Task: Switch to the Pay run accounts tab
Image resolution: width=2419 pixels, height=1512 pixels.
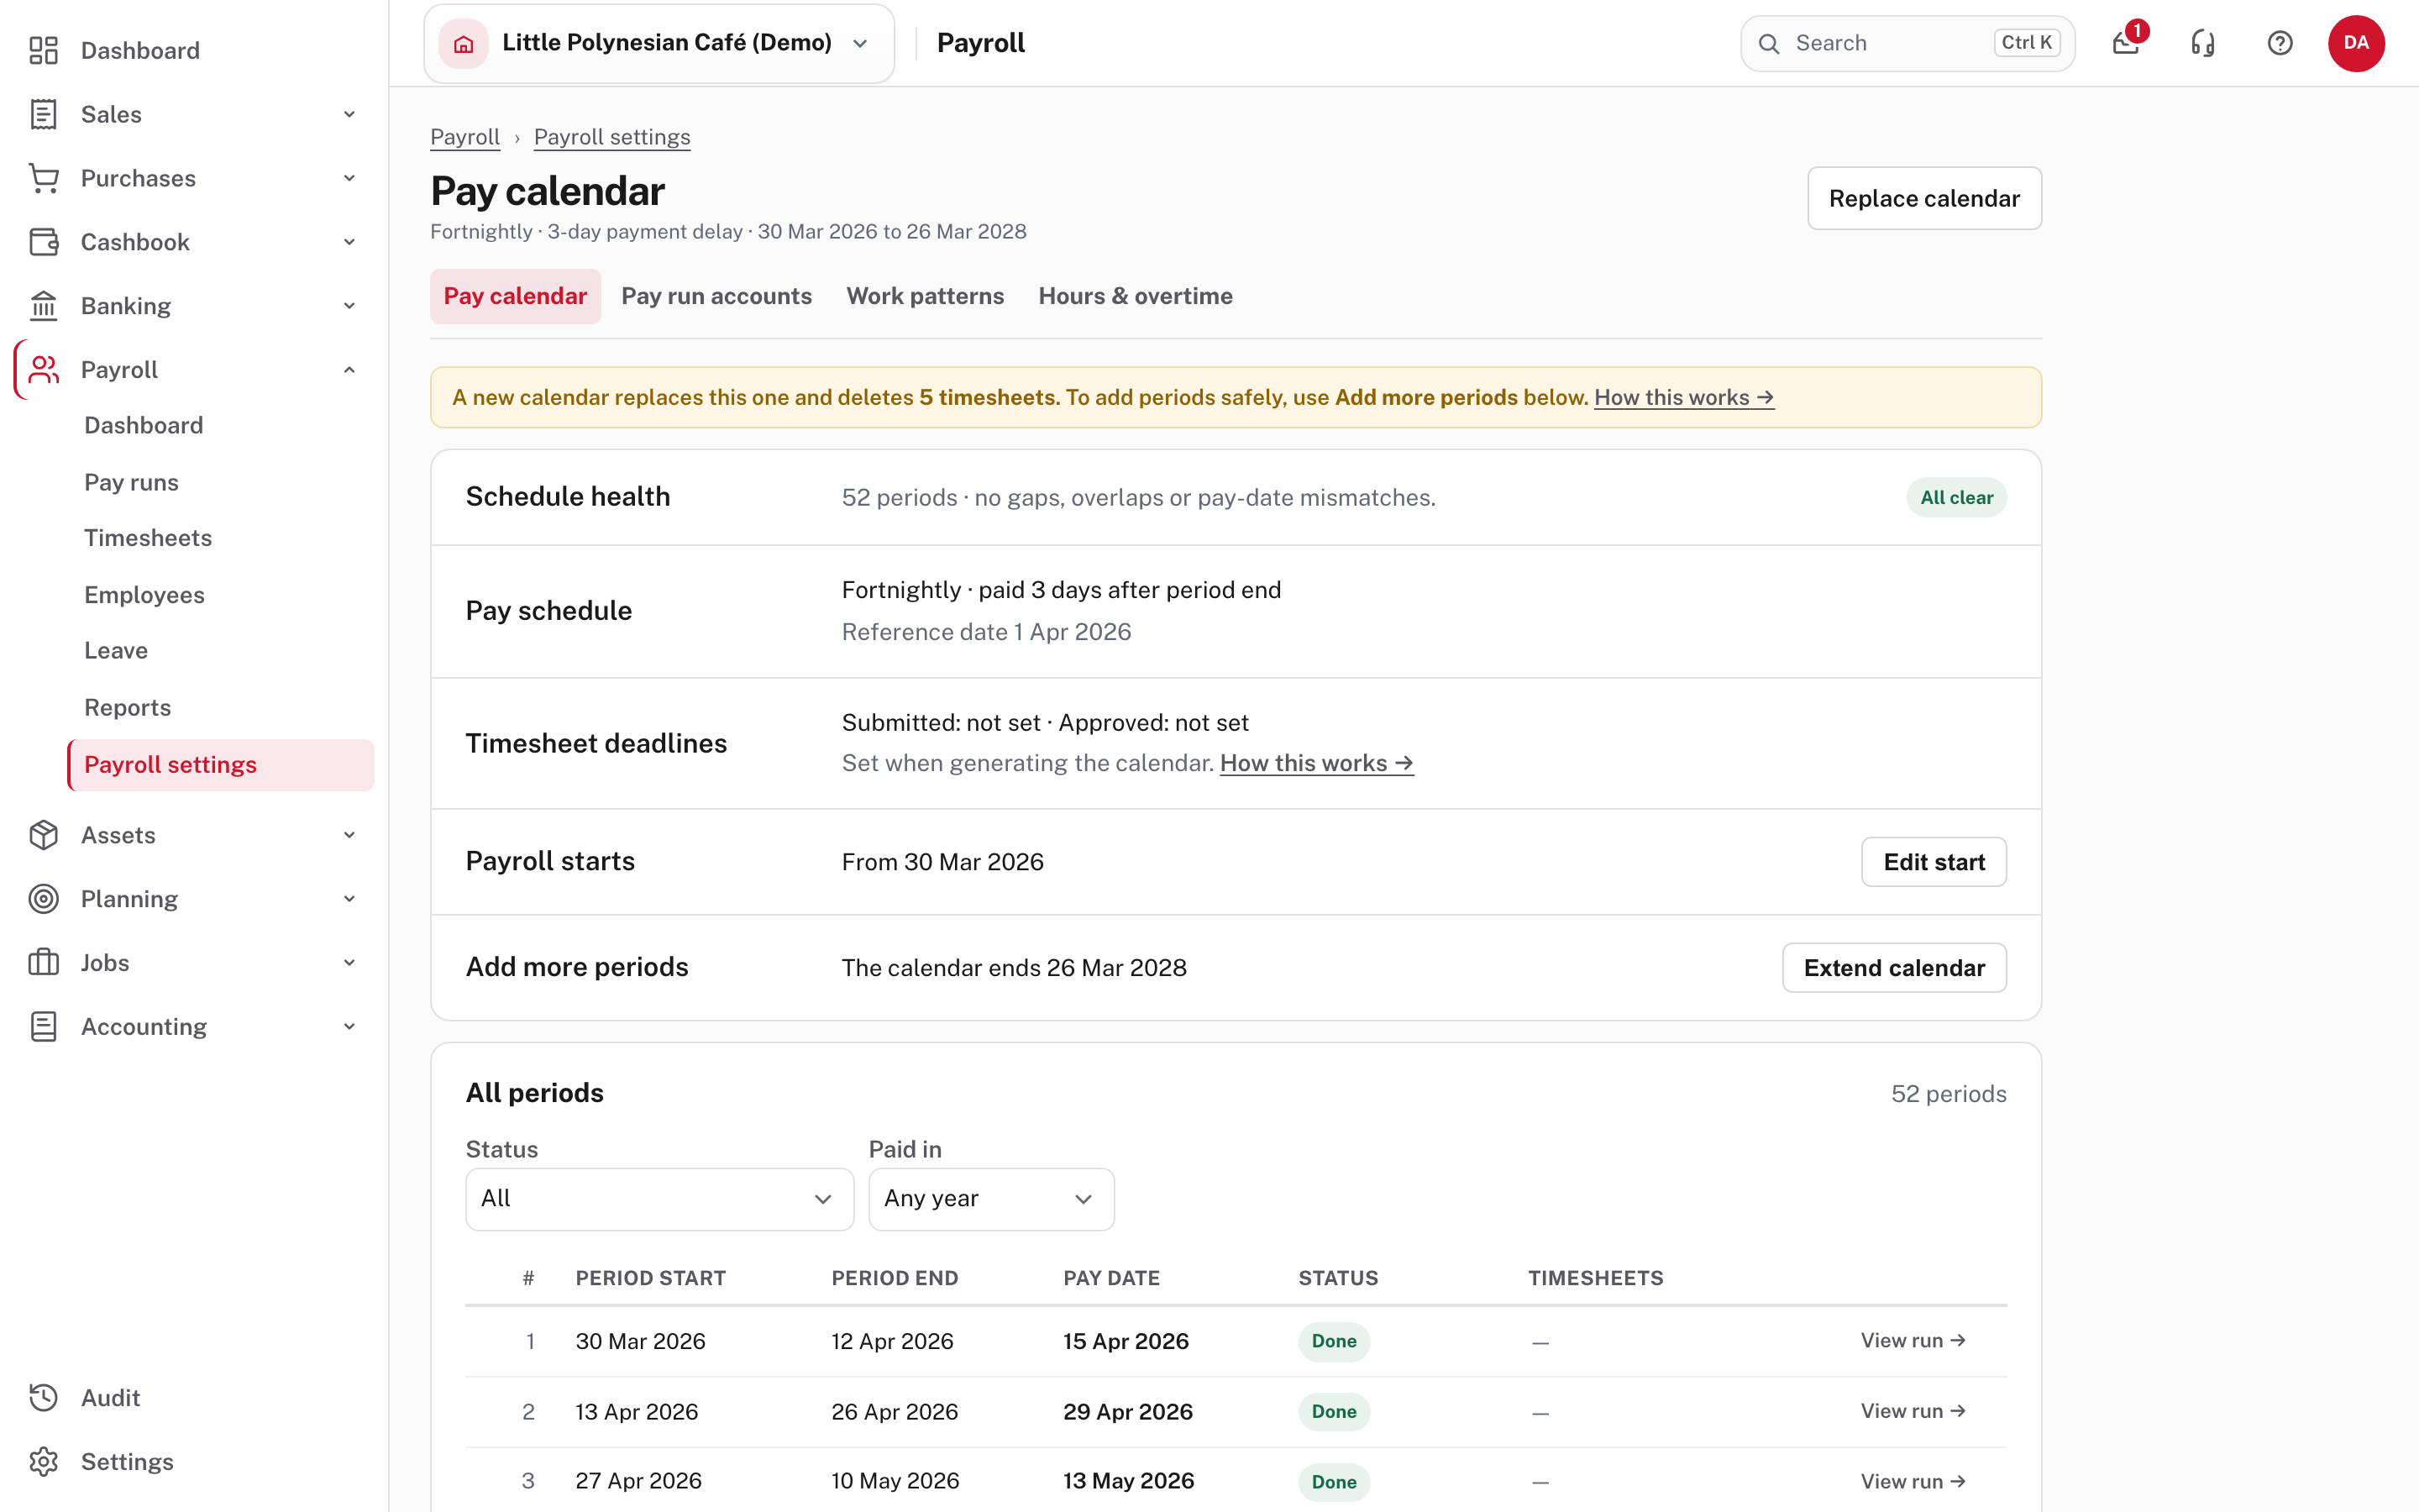Action: coord(716,296)
